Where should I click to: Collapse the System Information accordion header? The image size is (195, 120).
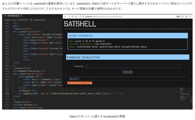click(128, 36)
